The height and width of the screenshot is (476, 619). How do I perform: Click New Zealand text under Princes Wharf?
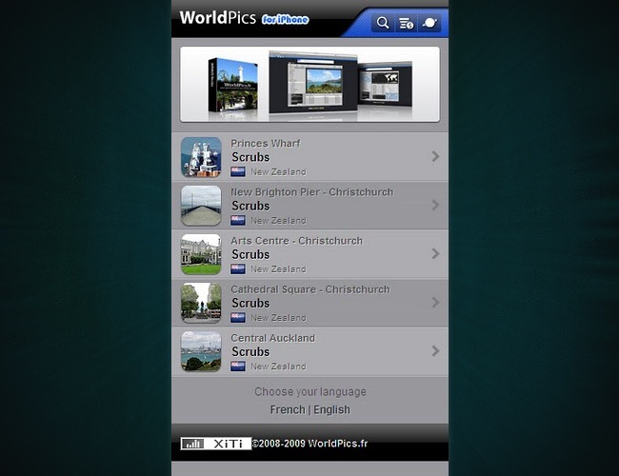tap(278, 172)
